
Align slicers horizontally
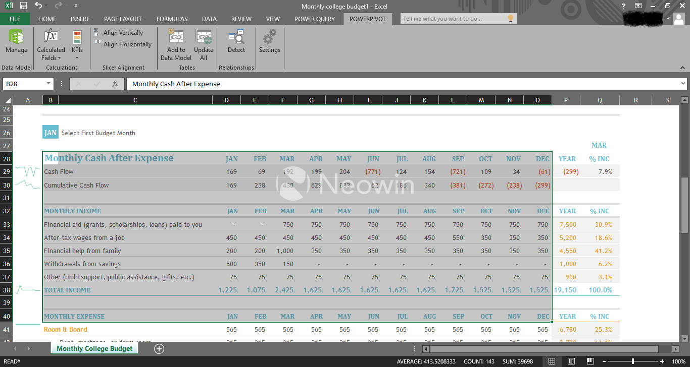(123, 44)
